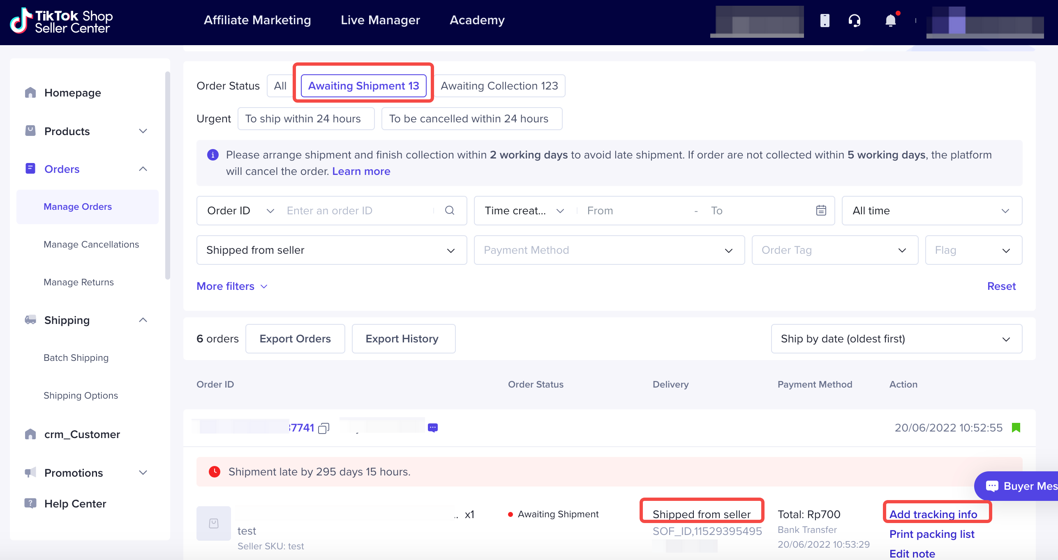This screenshot has width=1058, height=560.
Task: Click the Homepage house icon
Action: click(30, 93)
